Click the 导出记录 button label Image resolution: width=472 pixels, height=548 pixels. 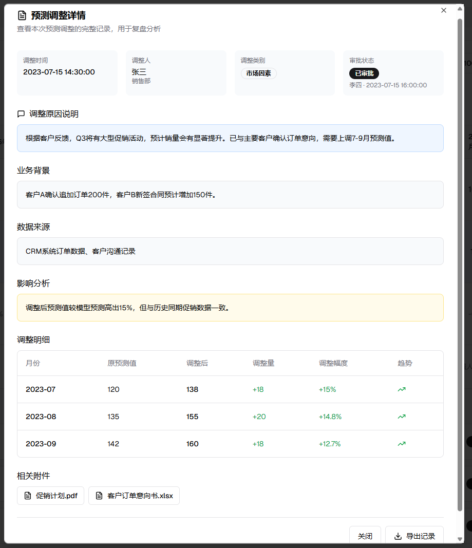421,536
